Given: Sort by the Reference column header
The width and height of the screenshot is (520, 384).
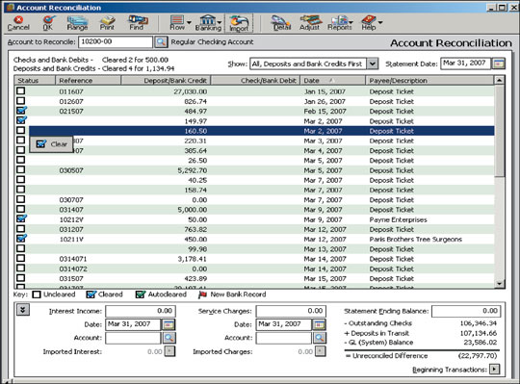Looking at the screenshot, I should click(89, 80).
